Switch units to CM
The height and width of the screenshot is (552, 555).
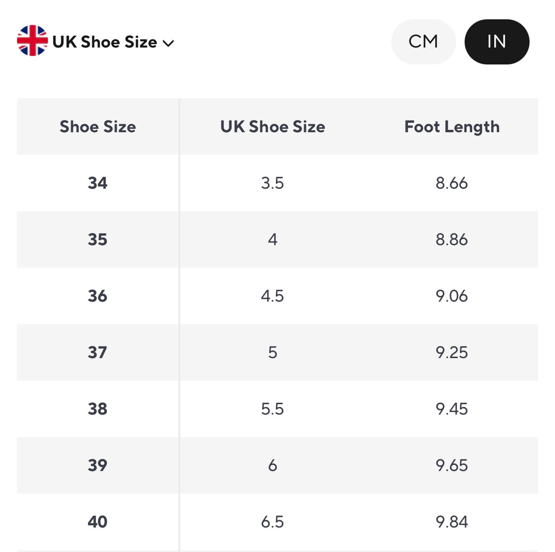click(423, 42)
